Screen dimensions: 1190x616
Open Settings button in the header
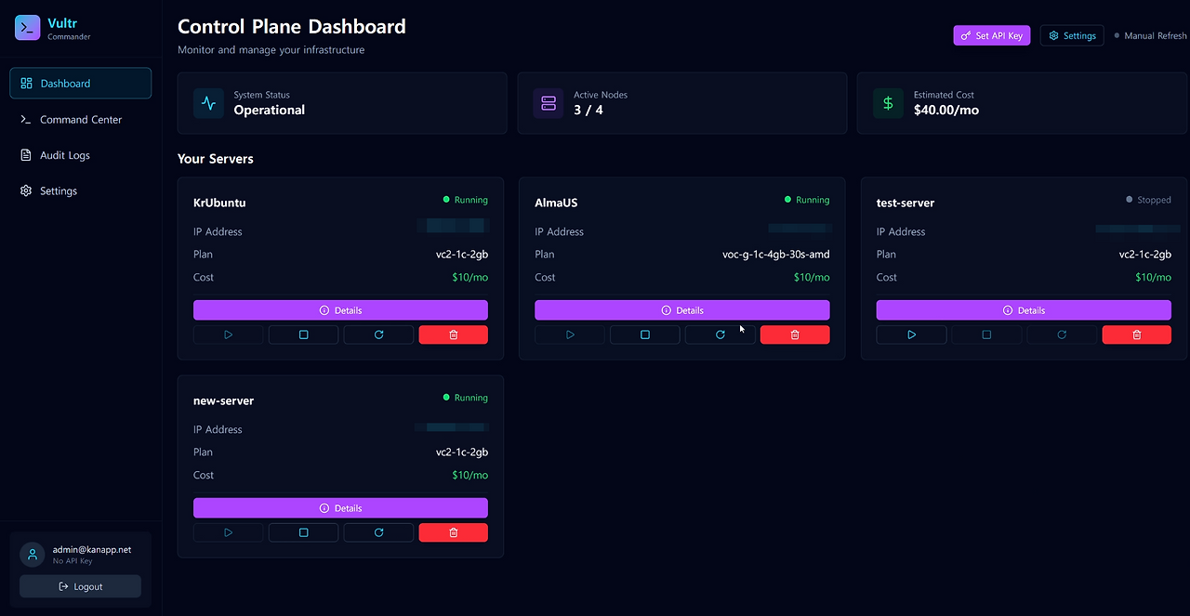tap(1072, 35)
